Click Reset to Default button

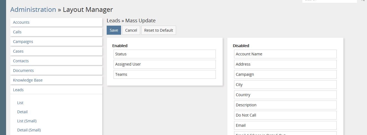(x=158, y=30)
